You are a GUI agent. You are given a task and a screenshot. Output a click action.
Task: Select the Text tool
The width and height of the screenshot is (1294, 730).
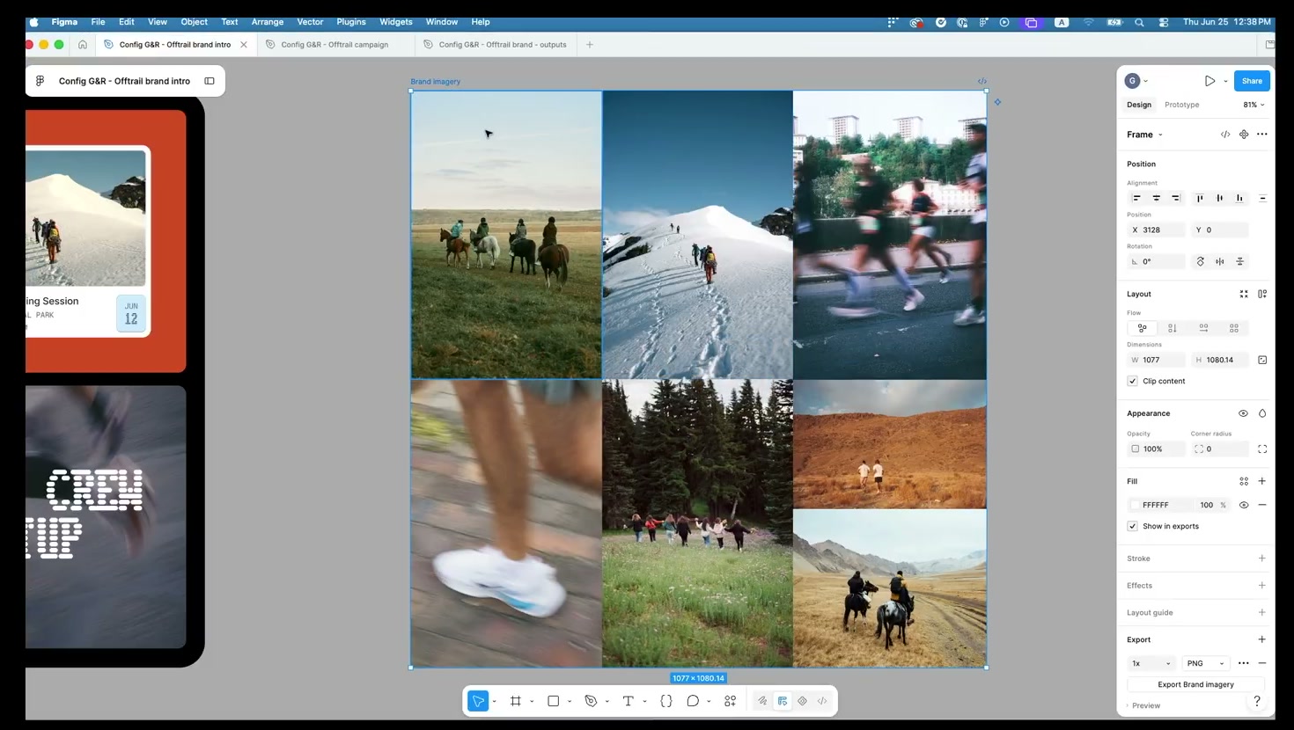point(628,701)
